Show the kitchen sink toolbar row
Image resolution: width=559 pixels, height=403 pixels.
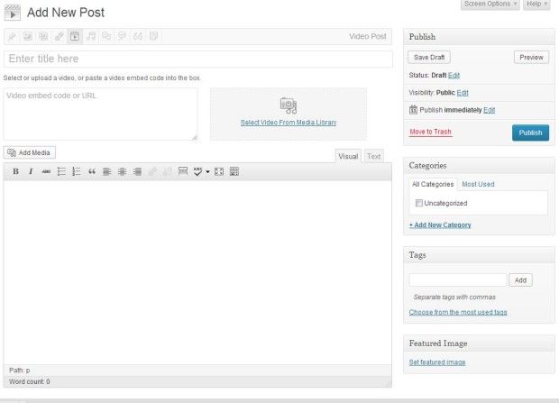(234, 171)
